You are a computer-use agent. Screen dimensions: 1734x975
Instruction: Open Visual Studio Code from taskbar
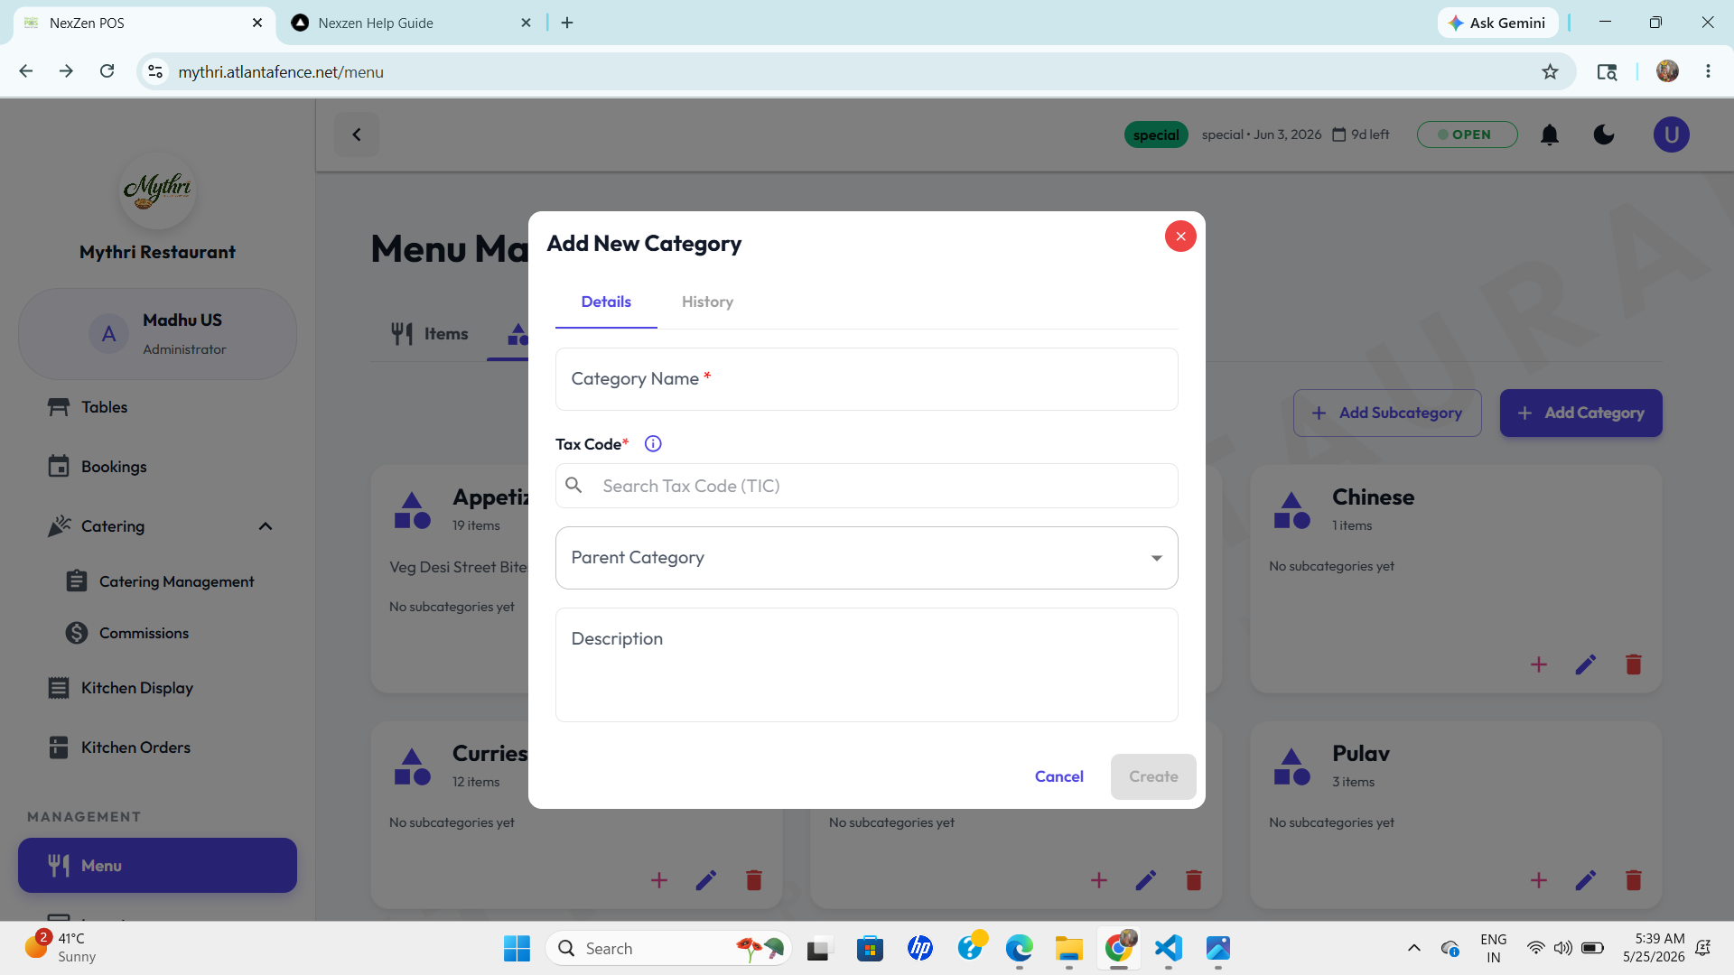tap(1168, 948)
